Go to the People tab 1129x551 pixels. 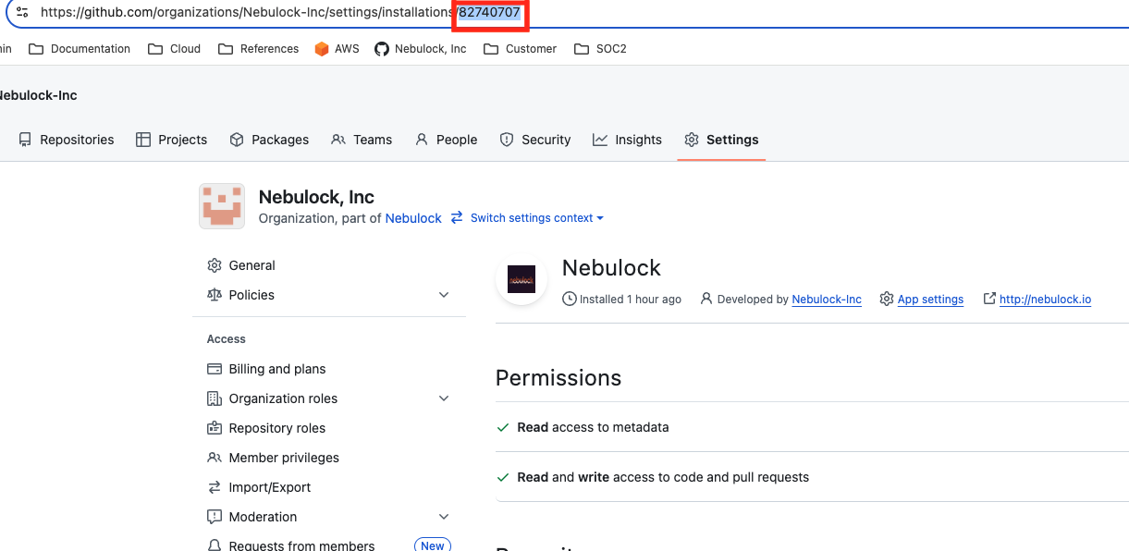[x=447, y=140]
